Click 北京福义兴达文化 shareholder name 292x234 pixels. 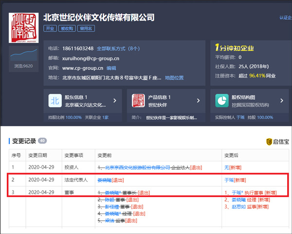(85, 105)
